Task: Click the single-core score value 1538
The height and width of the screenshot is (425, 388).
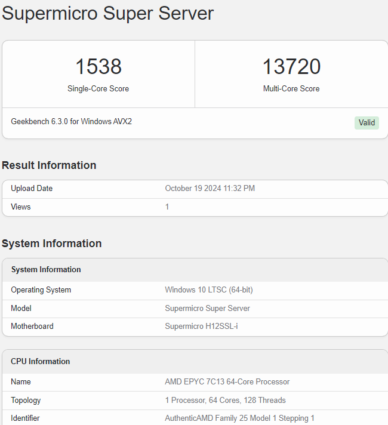Action: click(98, 67)
